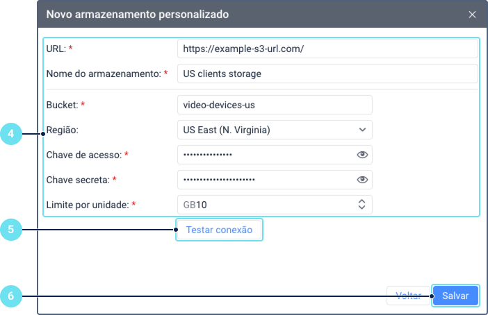This screenshot has height=315, width=488.
Task: Click the dialog title Novo armazenamento personalizado
Action: [x=138, y=15]
